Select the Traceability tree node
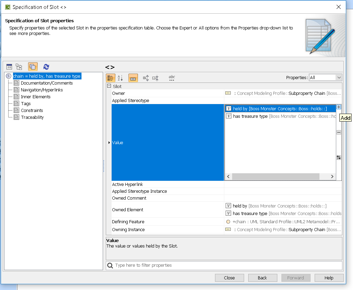353x290 pixels. point(32,117)
